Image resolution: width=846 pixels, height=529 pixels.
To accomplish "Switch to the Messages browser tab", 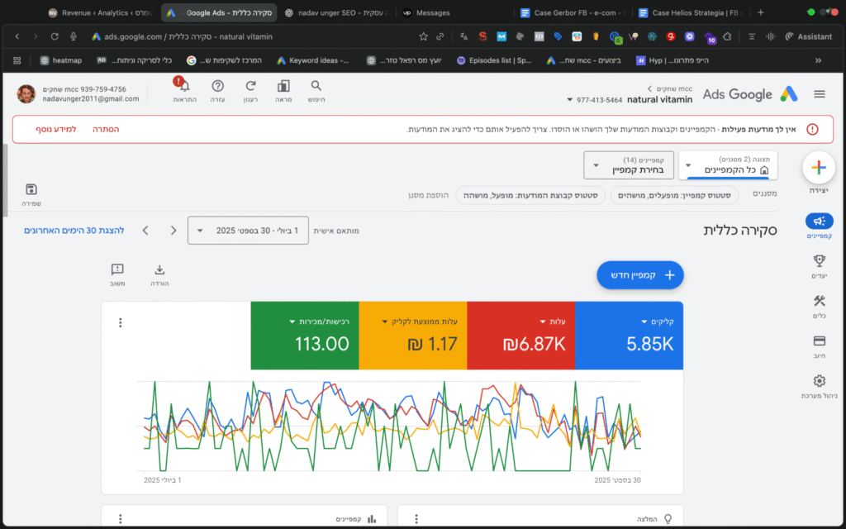I will [434, 13].
